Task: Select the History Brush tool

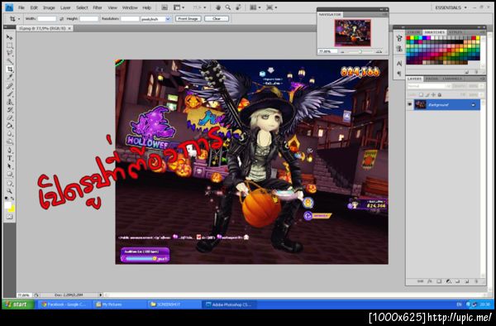Action: pos(9,110)
